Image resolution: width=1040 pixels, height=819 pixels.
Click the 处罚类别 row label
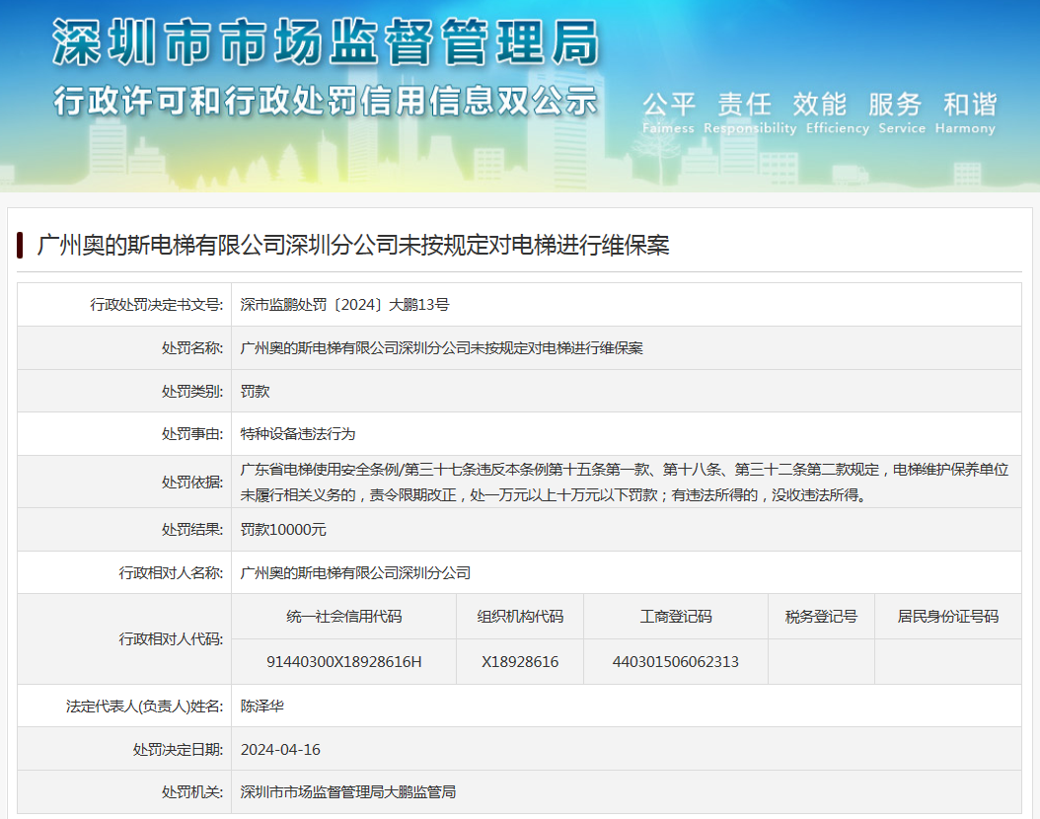click(192, 392)
